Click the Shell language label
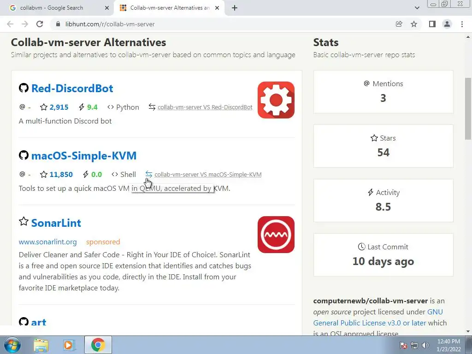The height and width of the screenshot is (354, 472). [128, 174]
